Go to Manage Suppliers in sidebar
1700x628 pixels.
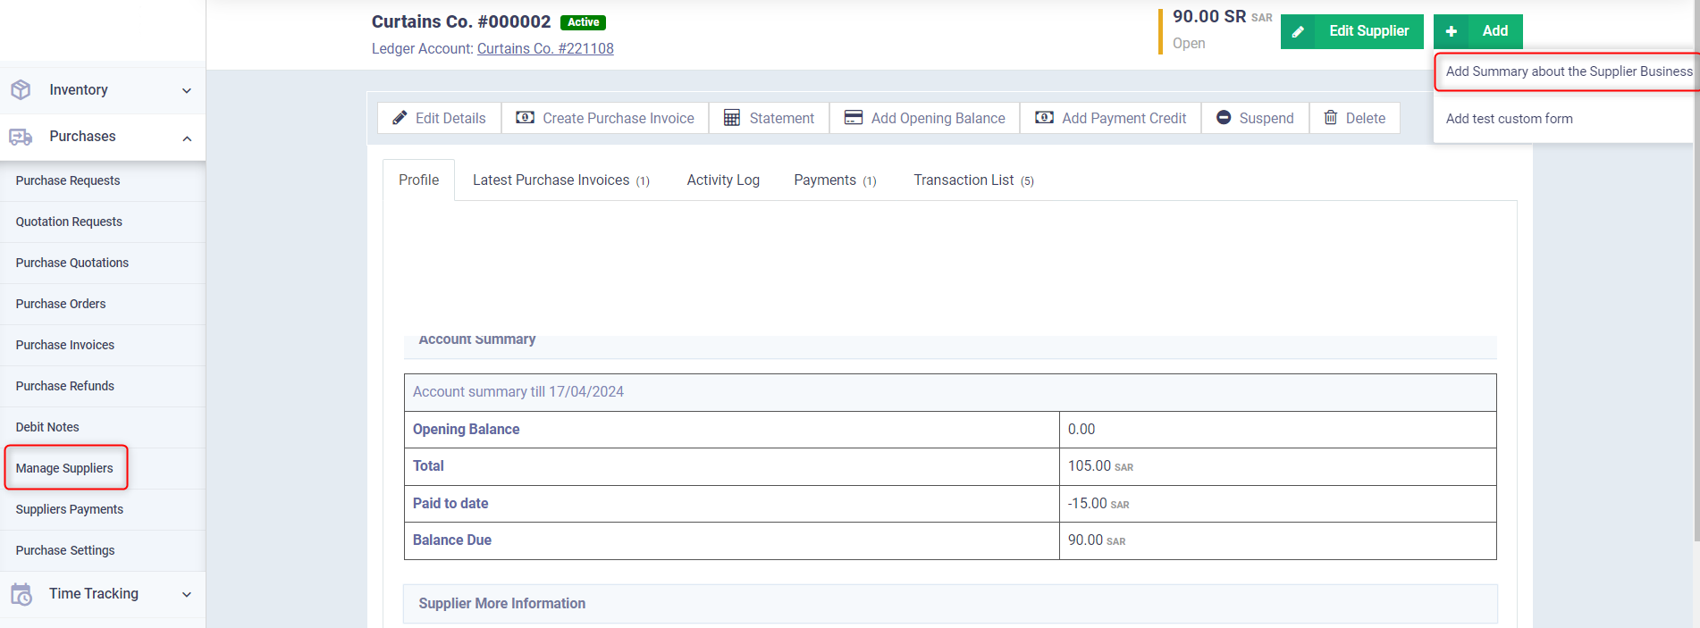click(x=64, y=468)
